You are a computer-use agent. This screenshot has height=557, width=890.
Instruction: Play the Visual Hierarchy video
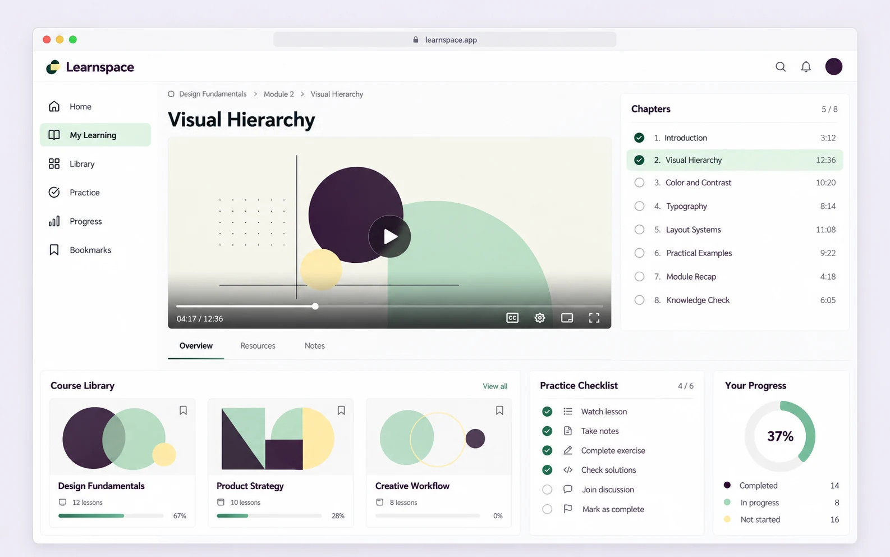(x=389, y=236)
